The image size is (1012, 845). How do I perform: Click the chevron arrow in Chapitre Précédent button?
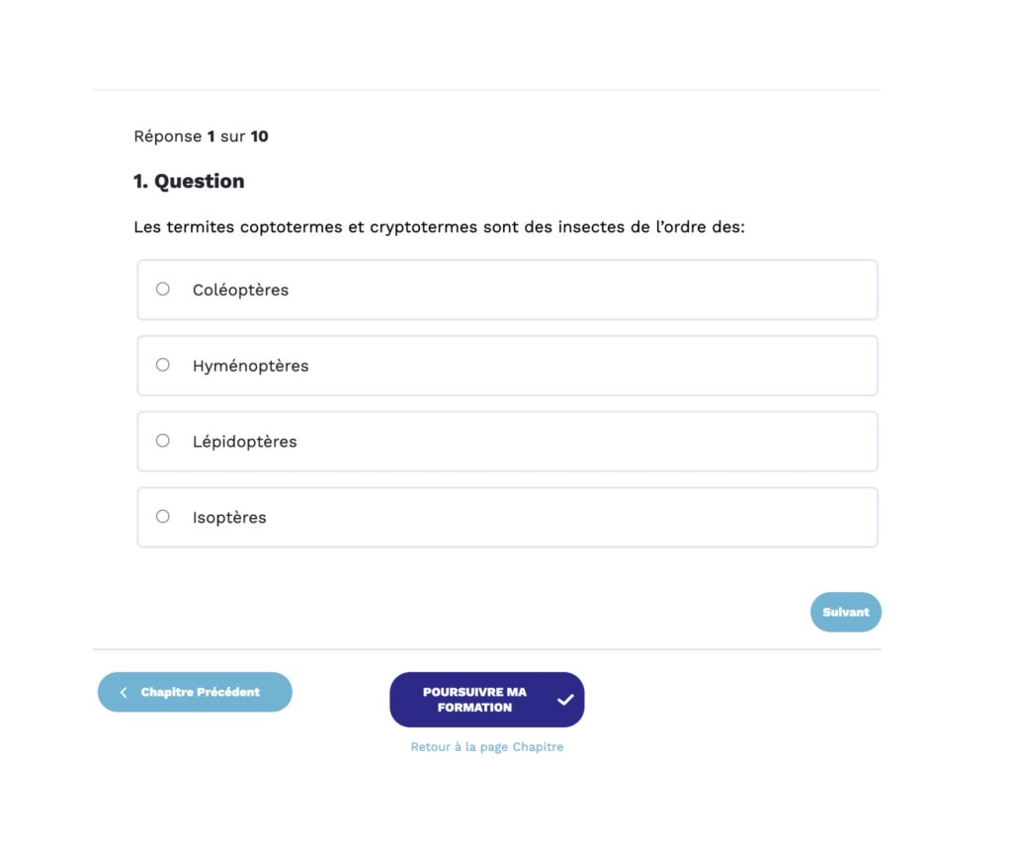click(x=123, y=692)
